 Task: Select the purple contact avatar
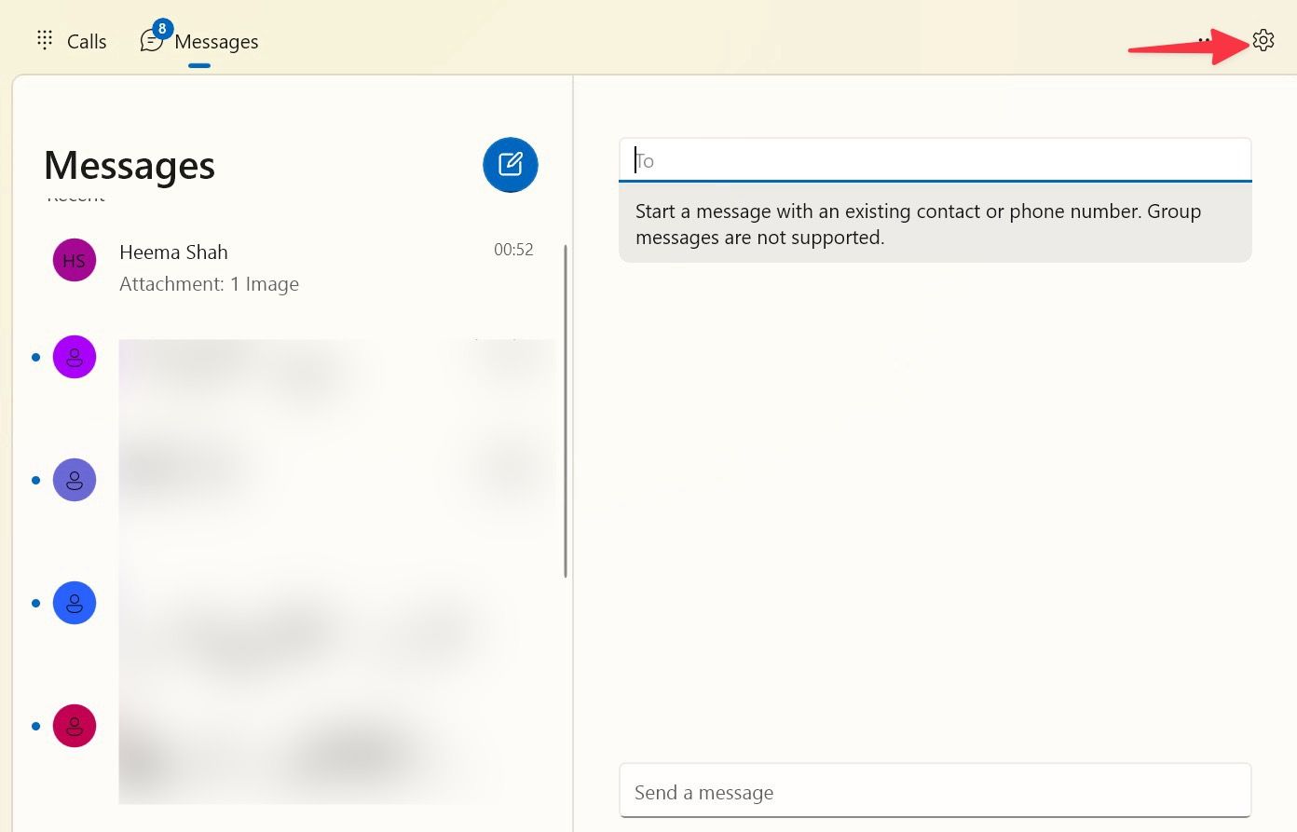75,357
